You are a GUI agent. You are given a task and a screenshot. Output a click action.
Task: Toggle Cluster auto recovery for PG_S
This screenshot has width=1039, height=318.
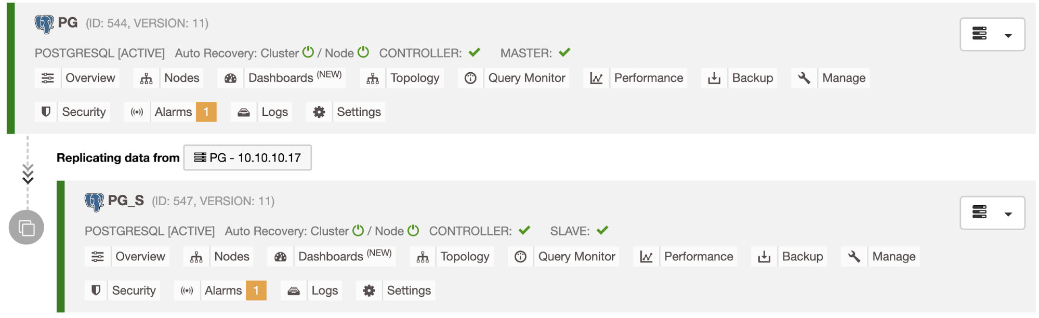358,231
